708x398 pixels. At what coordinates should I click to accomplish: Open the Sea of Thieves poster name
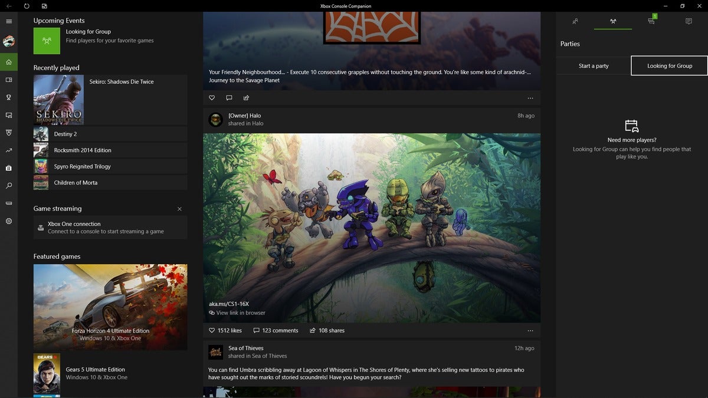[246, 348]
